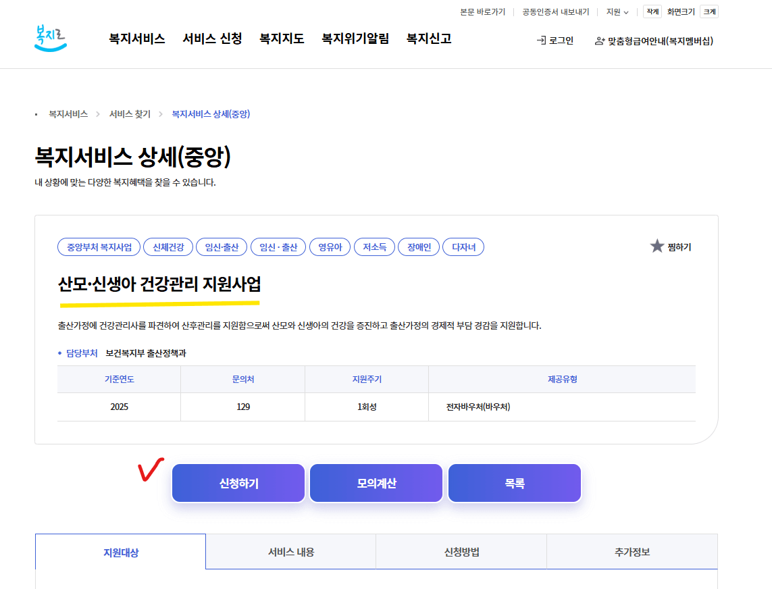Switch to the 서비스 내용 tab
This screenshot has width=772, height=589.
(x=290, y=551)
